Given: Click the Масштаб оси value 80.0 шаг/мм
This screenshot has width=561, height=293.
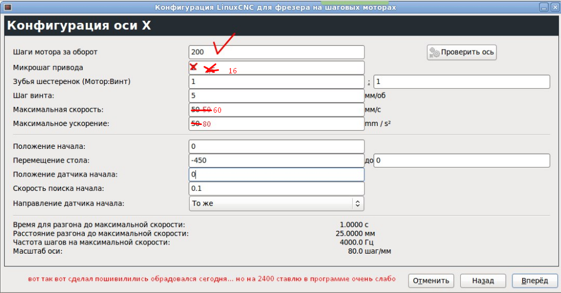Looking at the screenshot, I should 369,251.
